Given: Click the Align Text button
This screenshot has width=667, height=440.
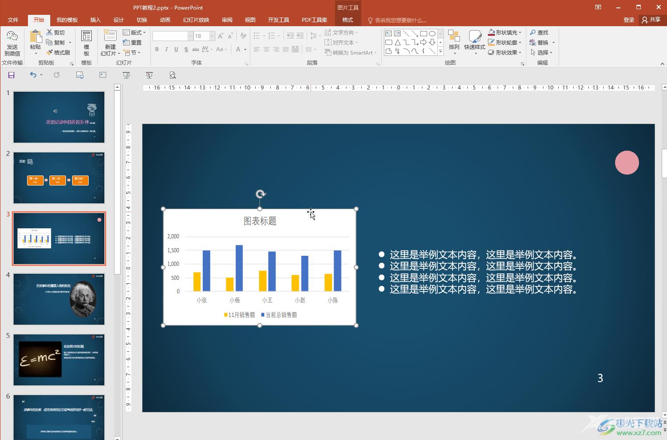Looking at the screenshot, I should 341,43.
